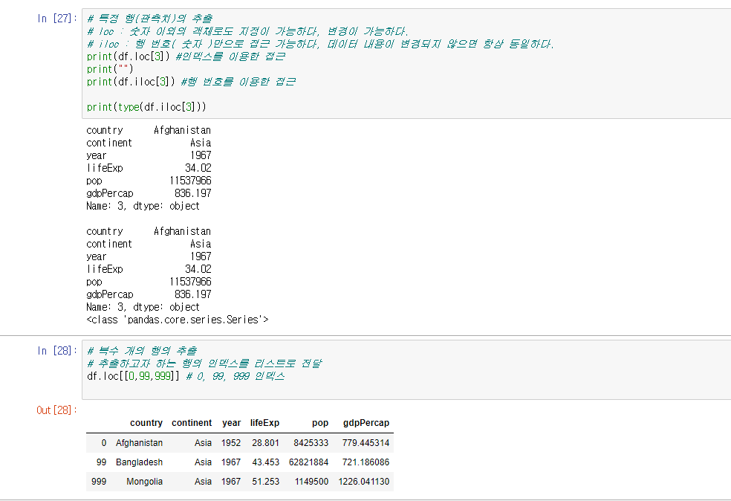This screenshot has height=501, width=731.
Task: Click the Mongolia cell in the table
Action: [145, 482]
